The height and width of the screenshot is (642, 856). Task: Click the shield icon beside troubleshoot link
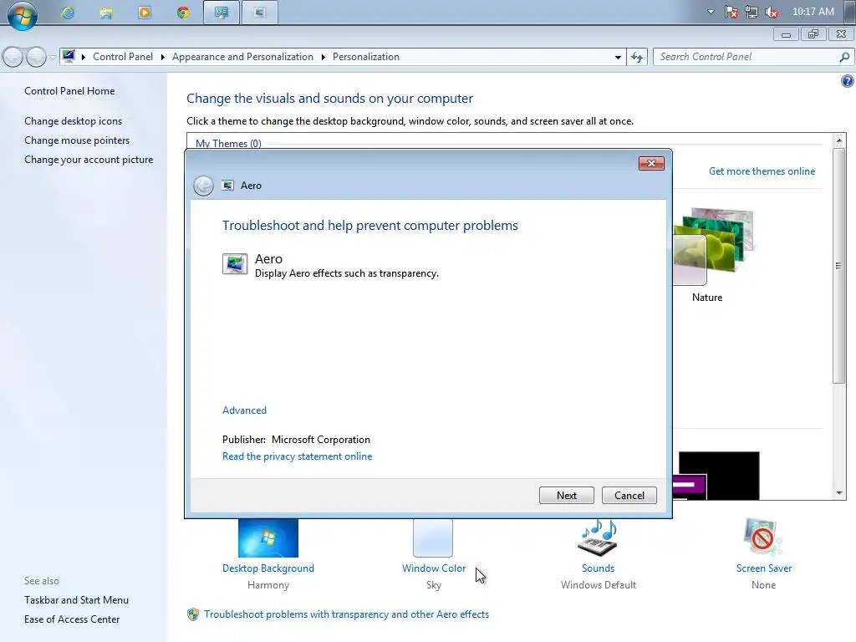[193, 614]
